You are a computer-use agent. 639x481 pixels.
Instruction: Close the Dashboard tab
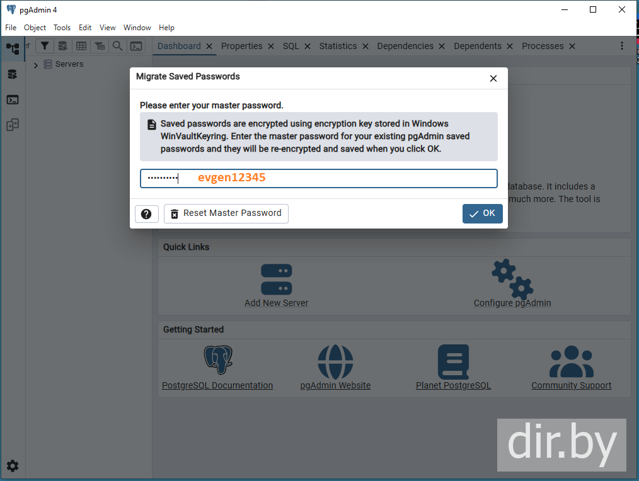click(x=209, y=47)
